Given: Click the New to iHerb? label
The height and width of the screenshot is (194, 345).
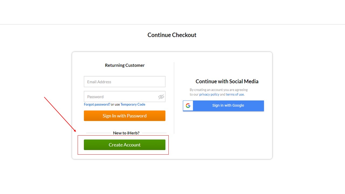Looking at the screenshot, I should 126,133.
